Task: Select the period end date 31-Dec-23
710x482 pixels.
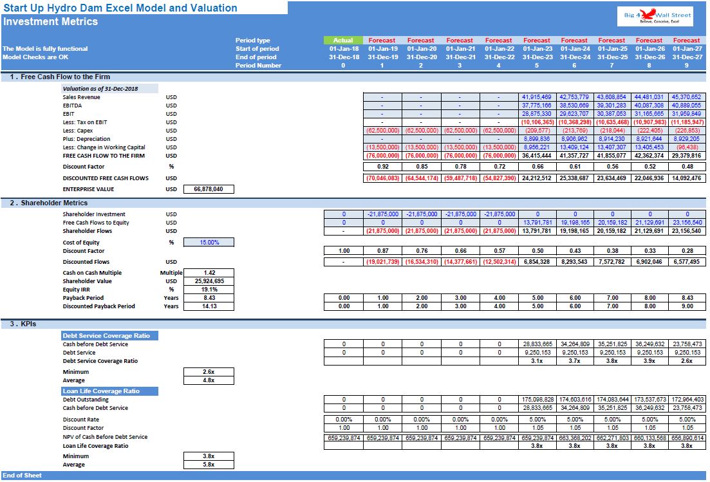Action: (537, 57)
